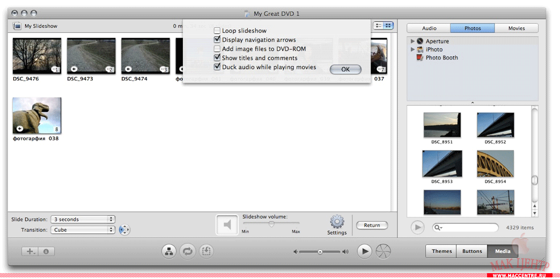Select slide DSC_9473 thumbnail

click(x=91, y=56)
